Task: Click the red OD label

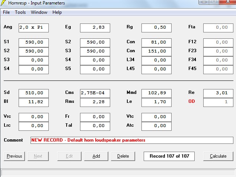Action: coord(192,101)
